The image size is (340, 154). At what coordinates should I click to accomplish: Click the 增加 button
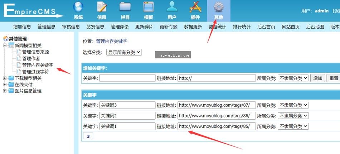[317, 78]
